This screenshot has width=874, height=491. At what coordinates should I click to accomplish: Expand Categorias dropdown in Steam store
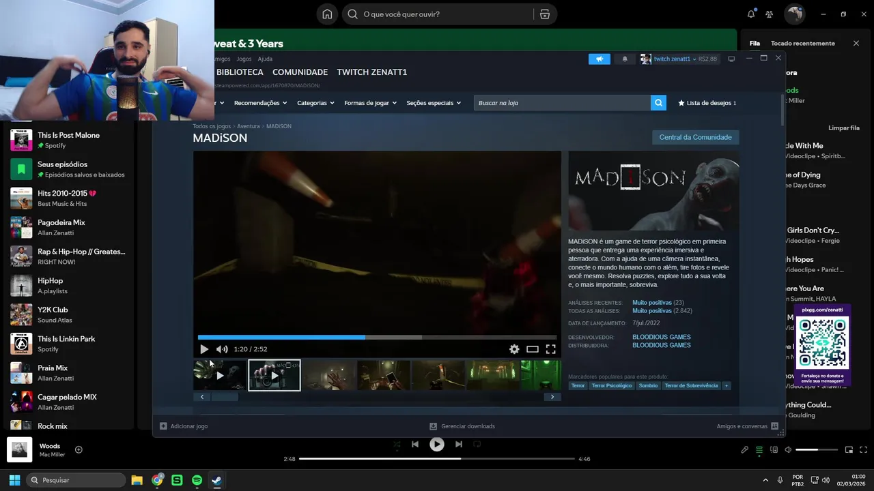[x=315, y=103]
